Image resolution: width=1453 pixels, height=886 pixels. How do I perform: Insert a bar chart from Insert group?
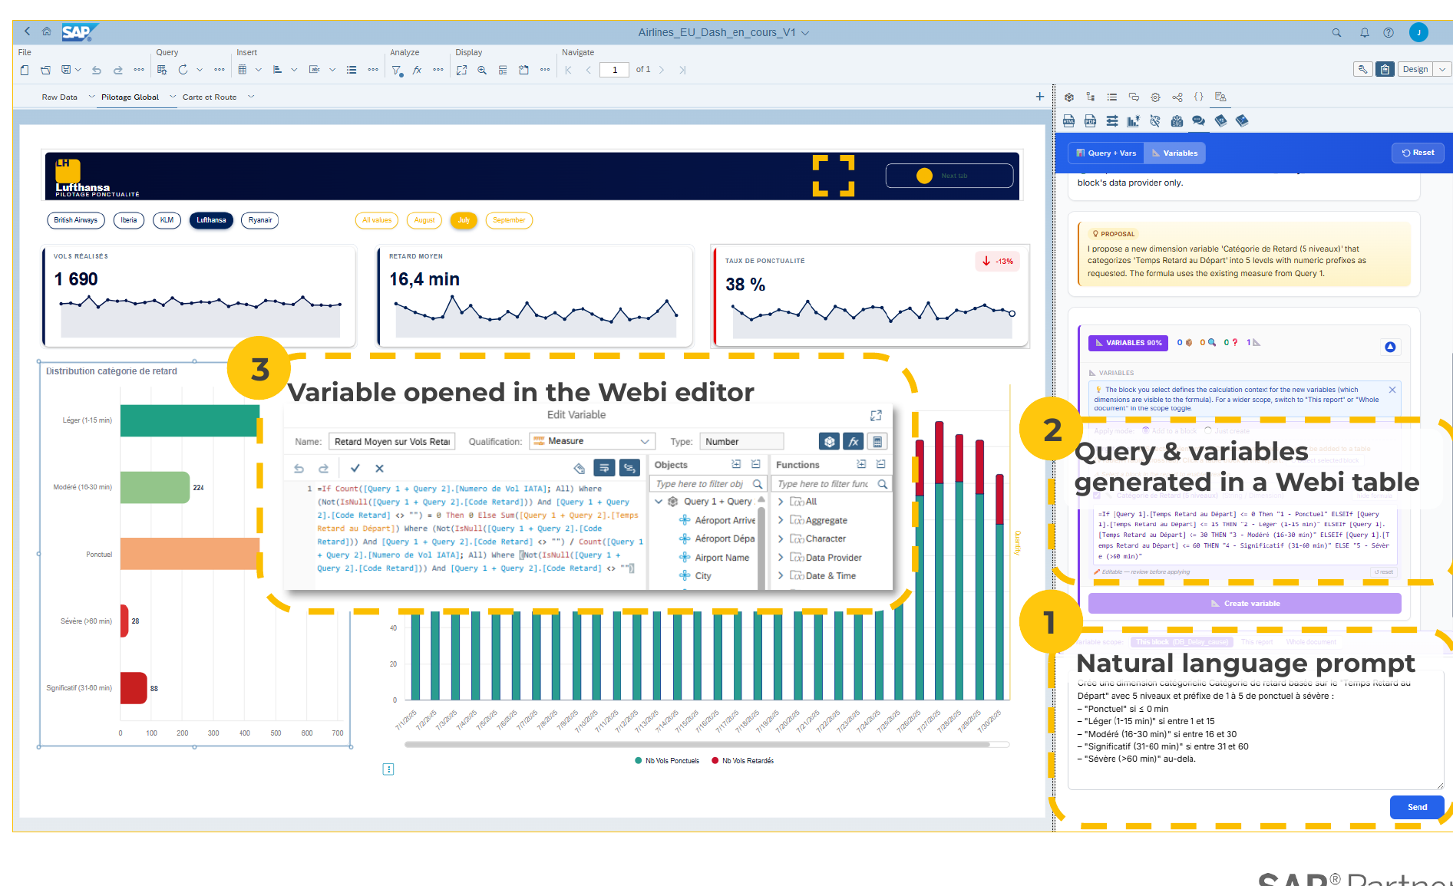278,70
